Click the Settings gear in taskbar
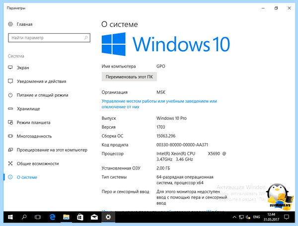The image size is (298, 226). tap(108, 217)
